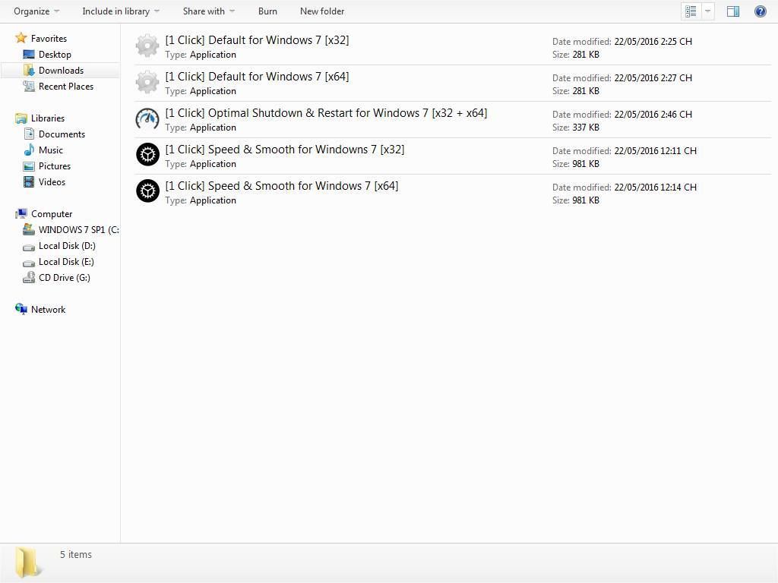Screen dimensions: 778x583
Task: Expand the Include in library menu
Action: (120, 11)
